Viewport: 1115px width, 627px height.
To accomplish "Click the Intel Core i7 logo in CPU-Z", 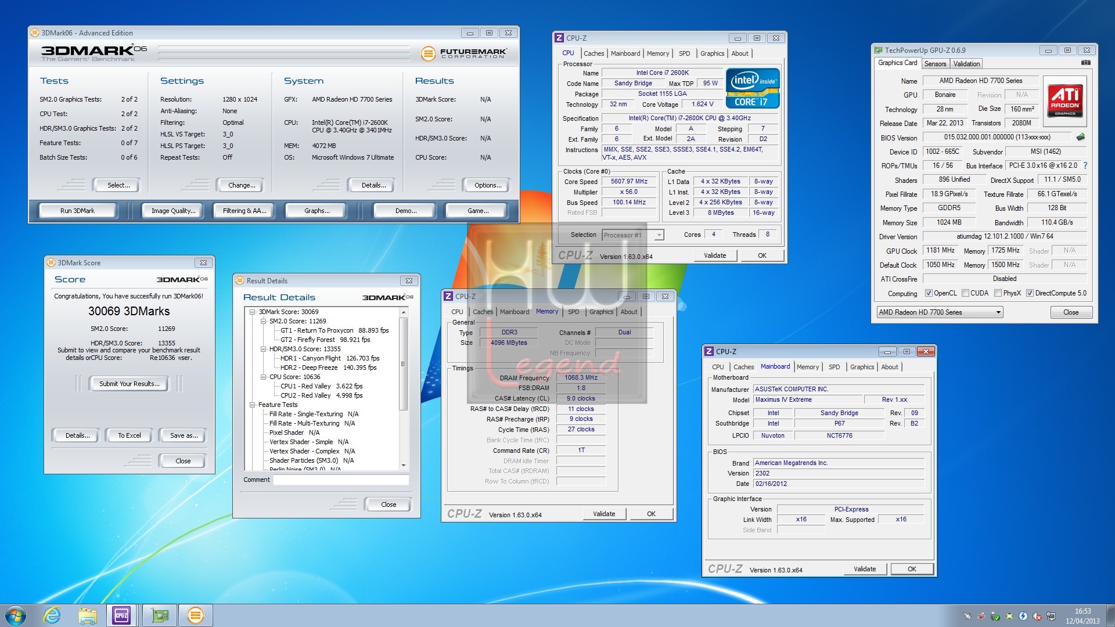I will click(x=753, y=88).
